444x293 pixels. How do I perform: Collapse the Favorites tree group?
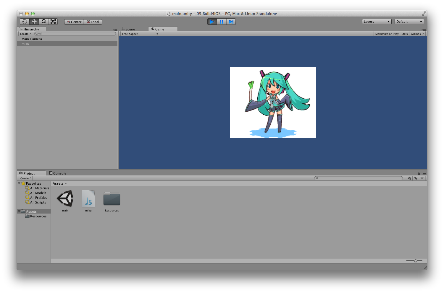[19, 183]
